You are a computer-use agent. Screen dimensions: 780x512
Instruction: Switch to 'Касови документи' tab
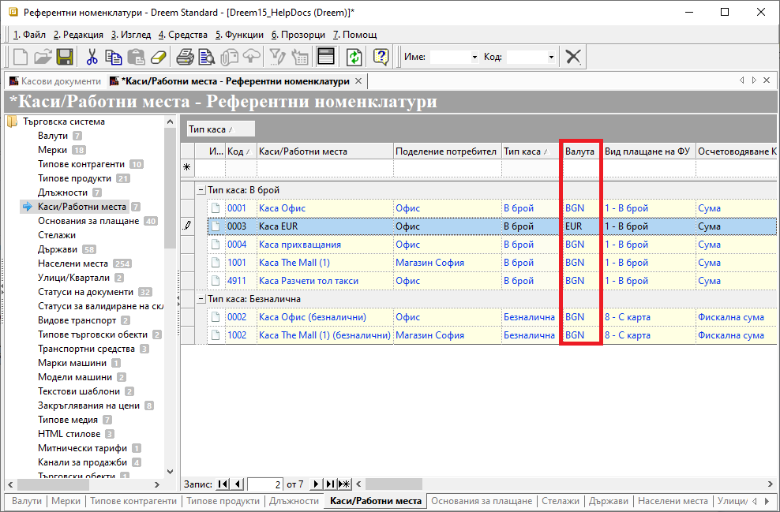point(54,81)
